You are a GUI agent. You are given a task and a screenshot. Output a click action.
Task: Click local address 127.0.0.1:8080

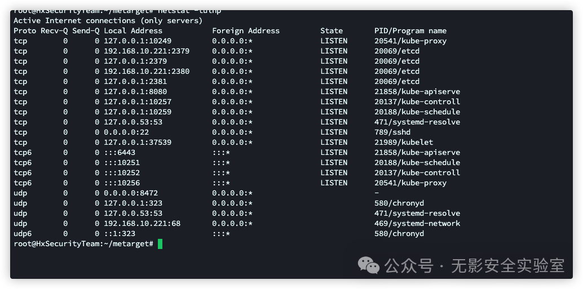[x=135, y=92]
